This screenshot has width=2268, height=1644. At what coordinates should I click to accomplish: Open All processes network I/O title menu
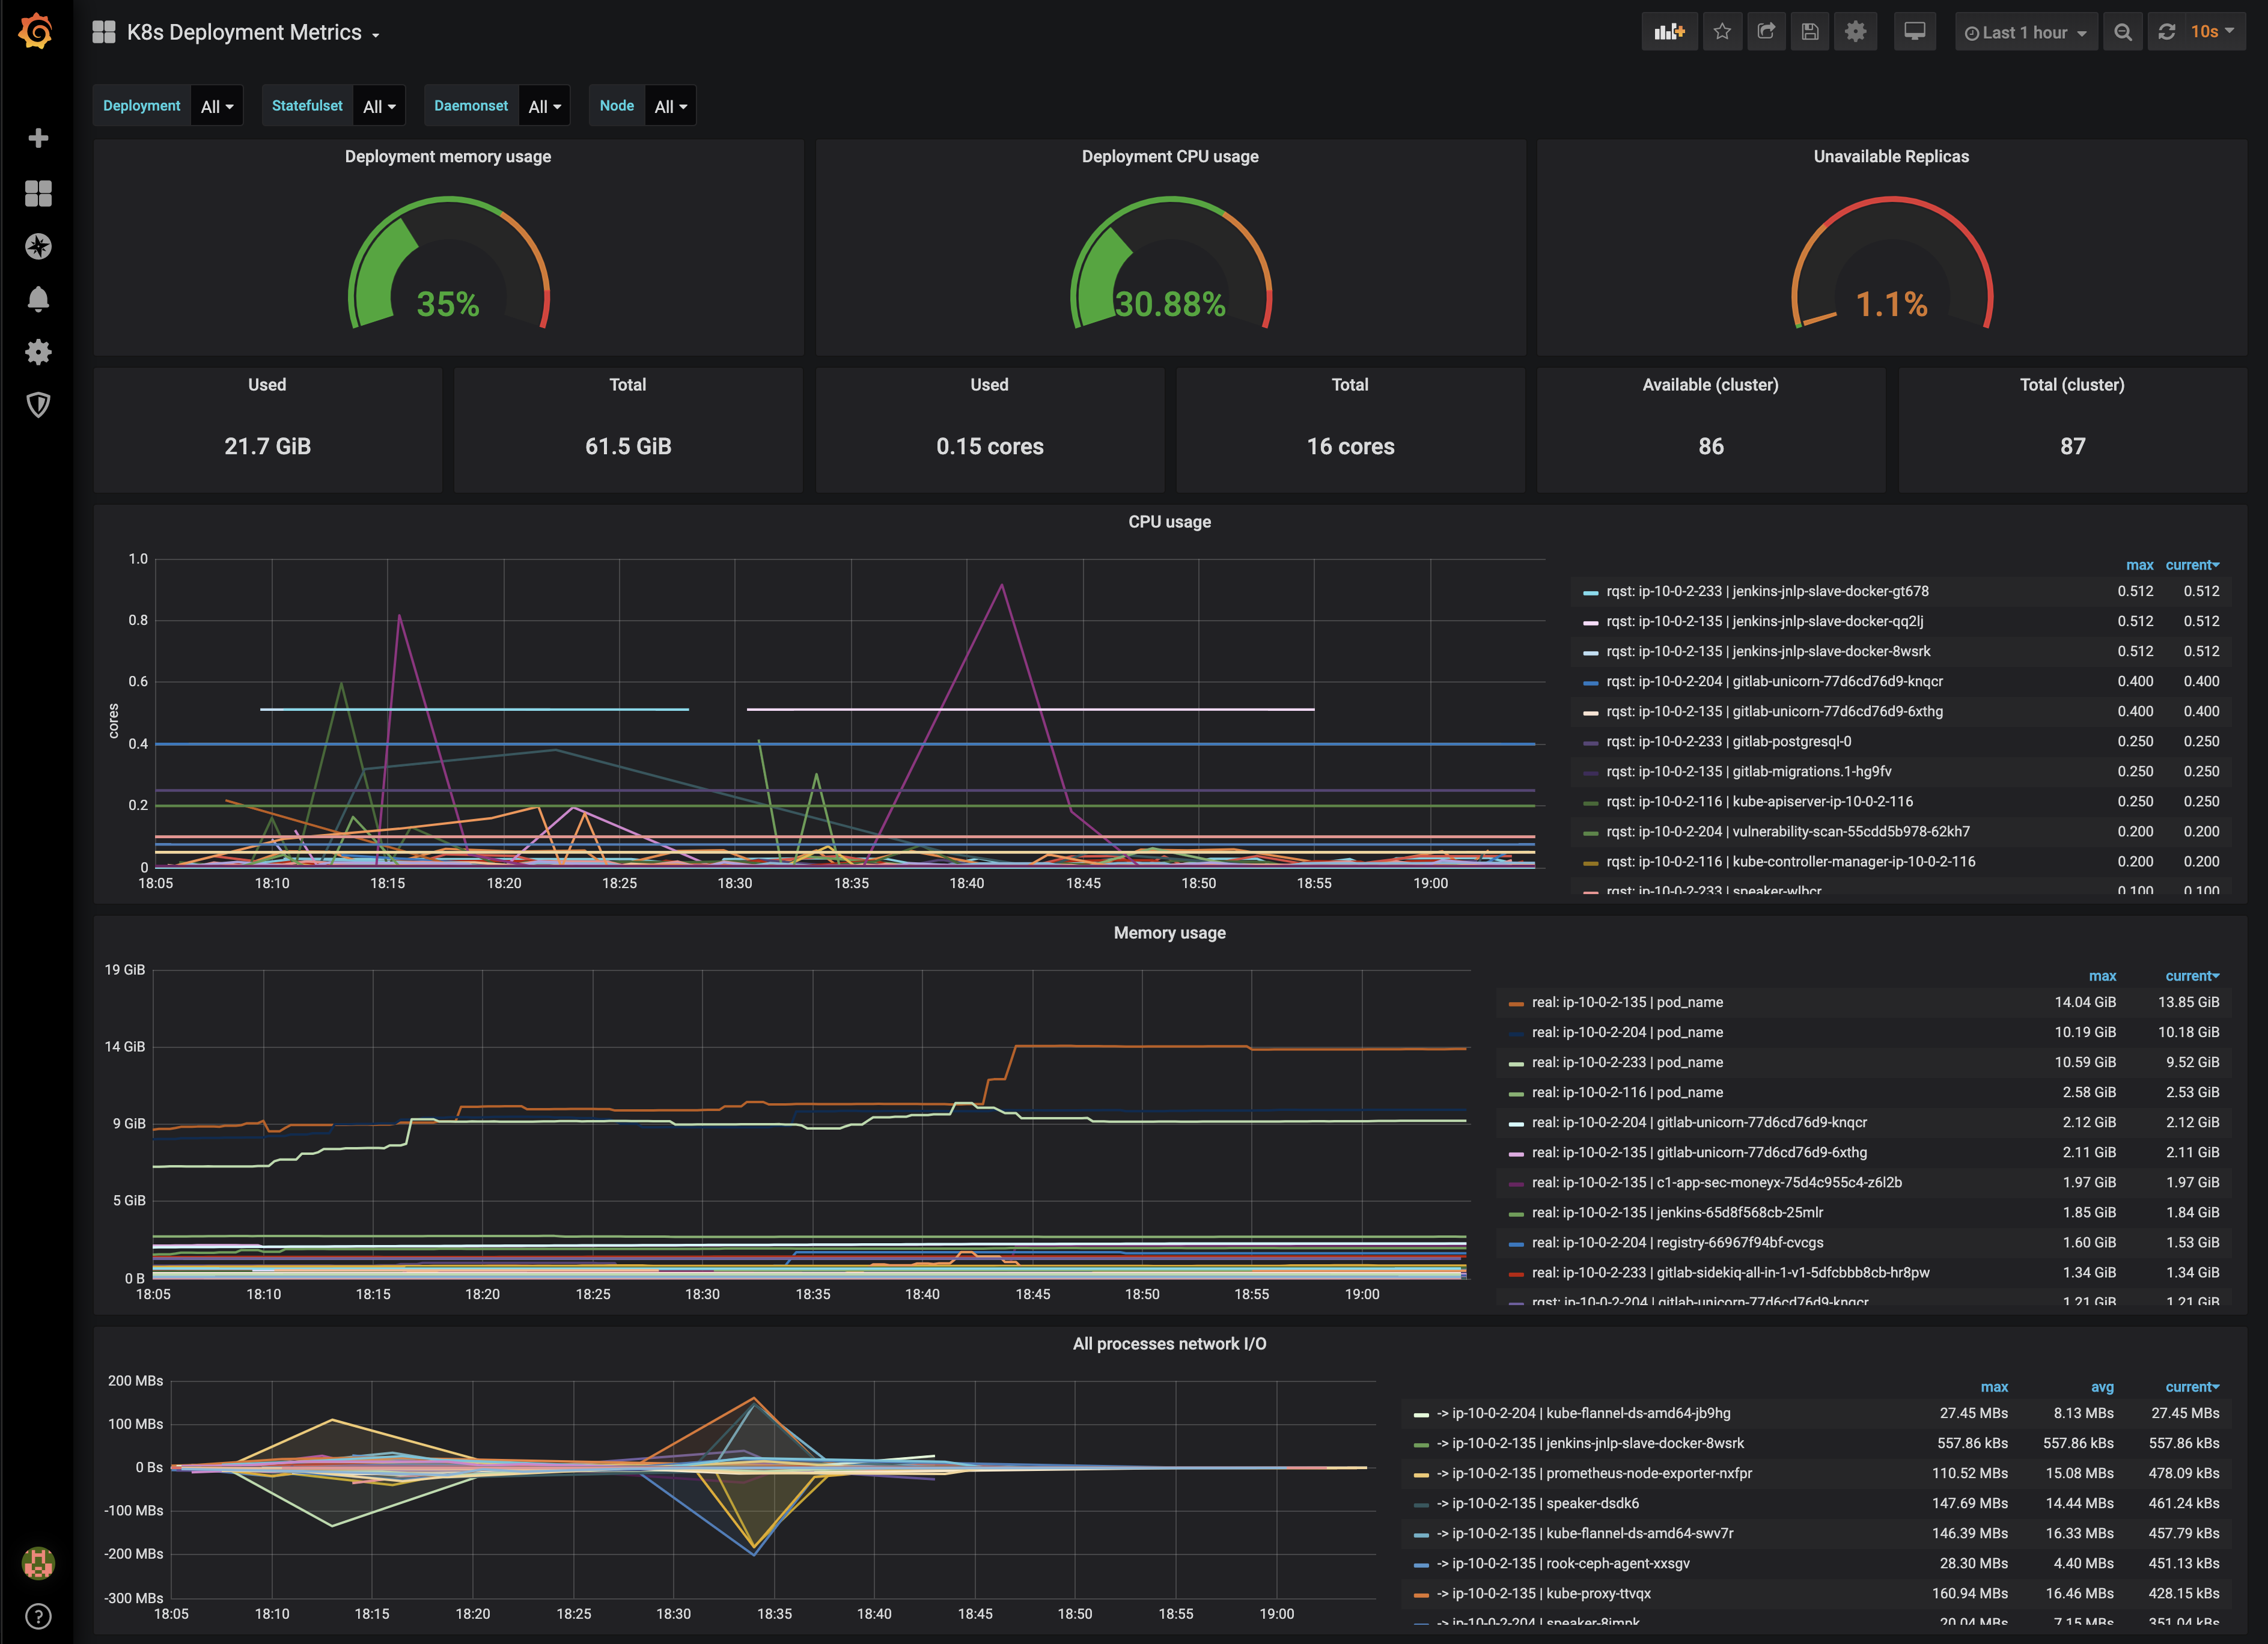click(1170, 1344)
